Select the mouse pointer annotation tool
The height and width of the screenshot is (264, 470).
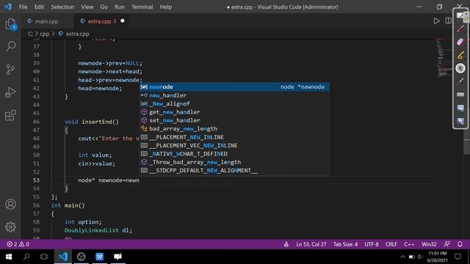pyautogui.click(x=460, y=68)
